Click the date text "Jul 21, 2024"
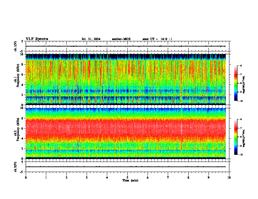The image size is (258, 199). pos(91,39)
